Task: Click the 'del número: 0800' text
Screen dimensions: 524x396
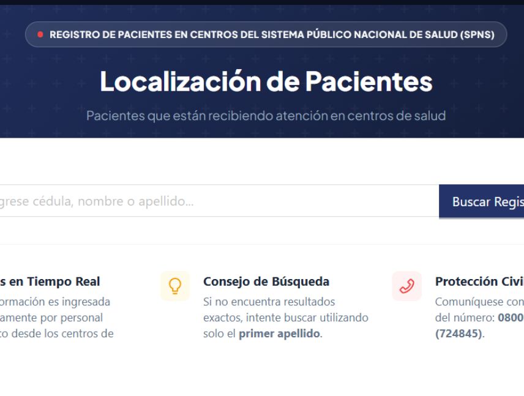Action: tap(479, 318)
